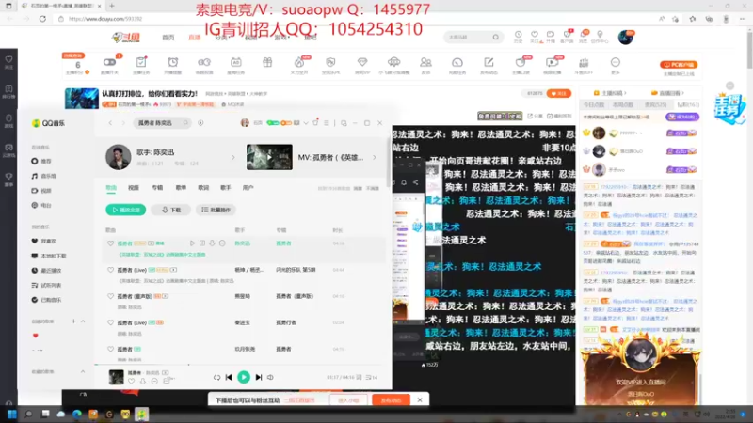Open Windows Start menu

coord(12,414)
